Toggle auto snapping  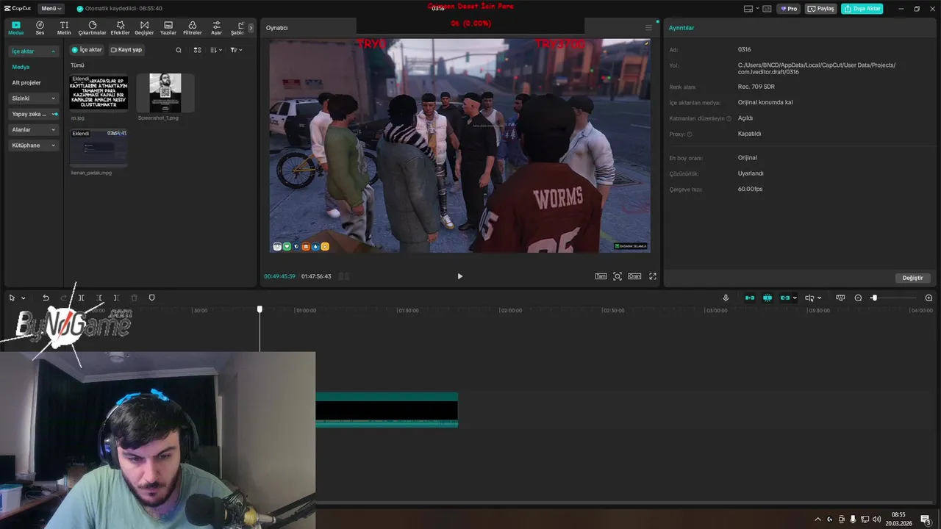pyautogui.click(x=768, y=298)
